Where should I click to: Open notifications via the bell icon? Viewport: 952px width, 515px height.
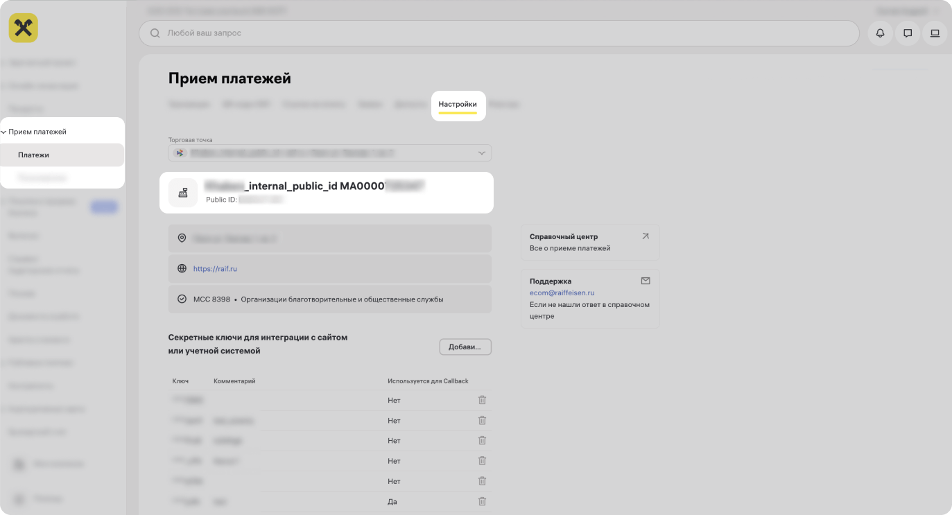(880, 33)
